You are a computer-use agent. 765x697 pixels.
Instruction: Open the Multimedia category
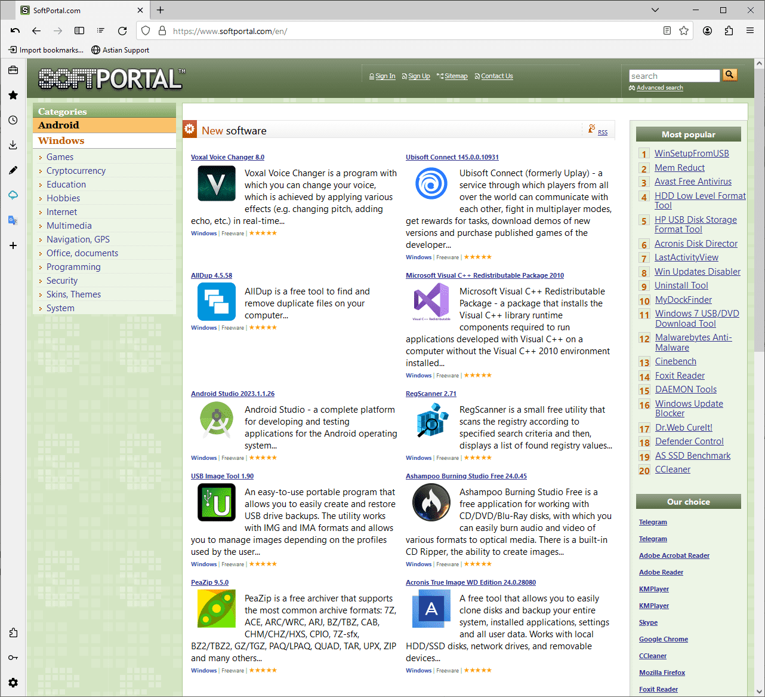[69, 226]
